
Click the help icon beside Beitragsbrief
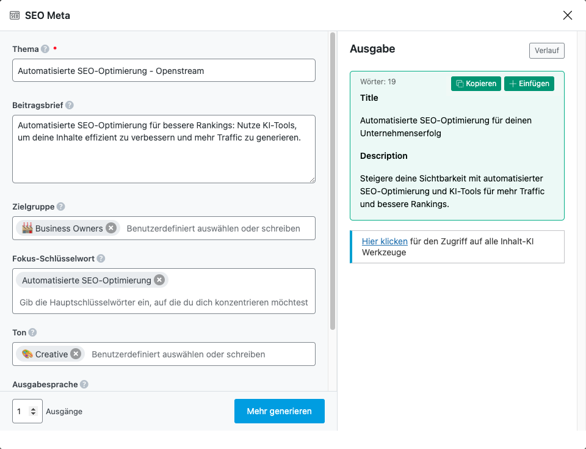coord(70,105)
